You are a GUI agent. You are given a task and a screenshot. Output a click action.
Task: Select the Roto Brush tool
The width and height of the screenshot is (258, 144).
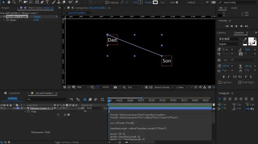point(70,2)
